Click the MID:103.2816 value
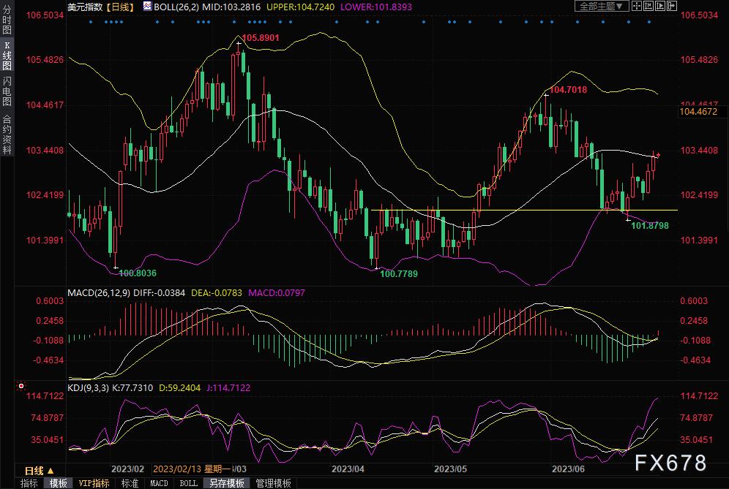This screenshot has width=729, height=489. pos(231,7)
